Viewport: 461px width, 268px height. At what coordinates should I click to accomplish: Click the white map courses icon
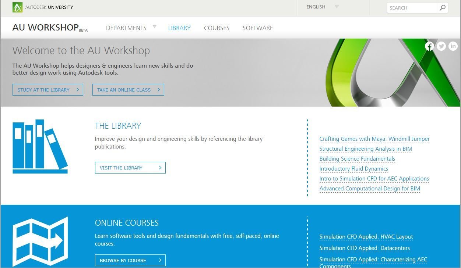[x=40, y=242]
